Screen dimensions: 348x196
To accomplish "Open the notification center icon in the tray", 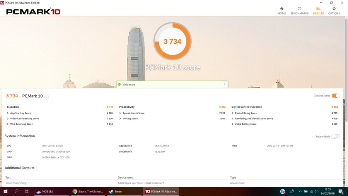I will [x=341, y=191].
